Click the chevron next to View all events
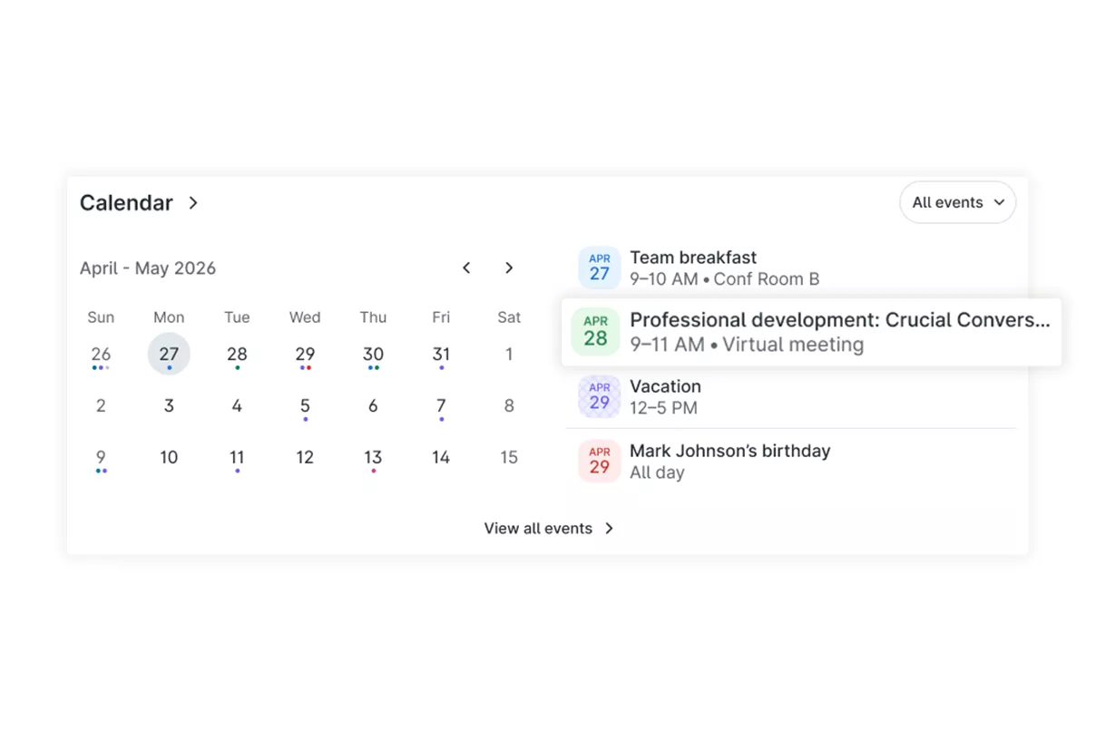The image size is (1096, 731). pyautogui.click(x=610, y=529)
